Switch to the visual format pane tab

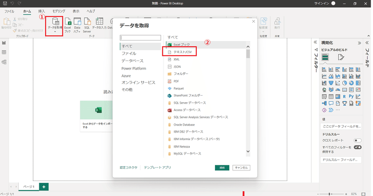(x=341, y=57)
